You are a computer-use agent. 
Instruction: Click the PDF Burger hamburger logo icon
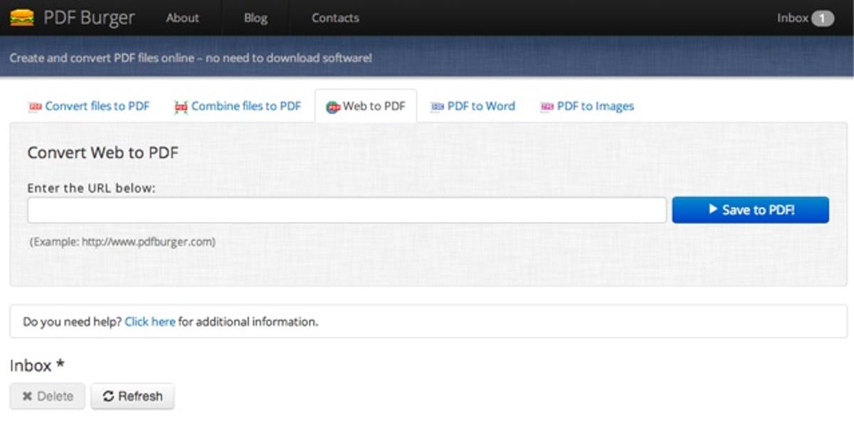[22, 17]
